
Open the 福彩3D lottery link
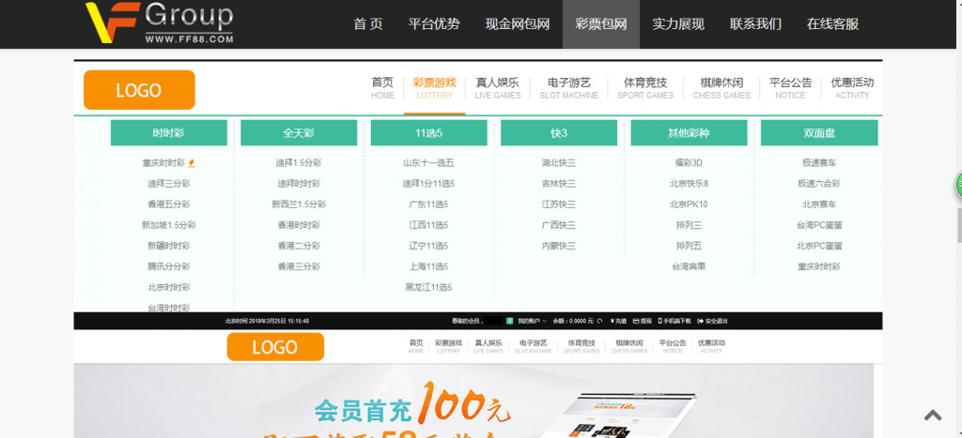coord(689,162)
